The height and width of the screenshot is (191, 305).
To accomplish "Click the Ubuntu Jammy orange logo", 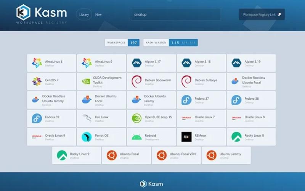I will coord(212,155).
